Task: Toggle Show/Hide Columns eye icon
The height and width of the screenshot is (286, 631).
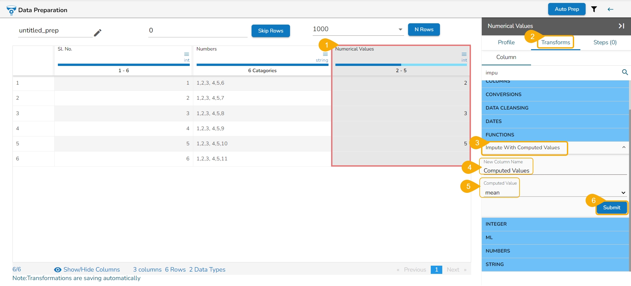Action: [x=58, y=270]
